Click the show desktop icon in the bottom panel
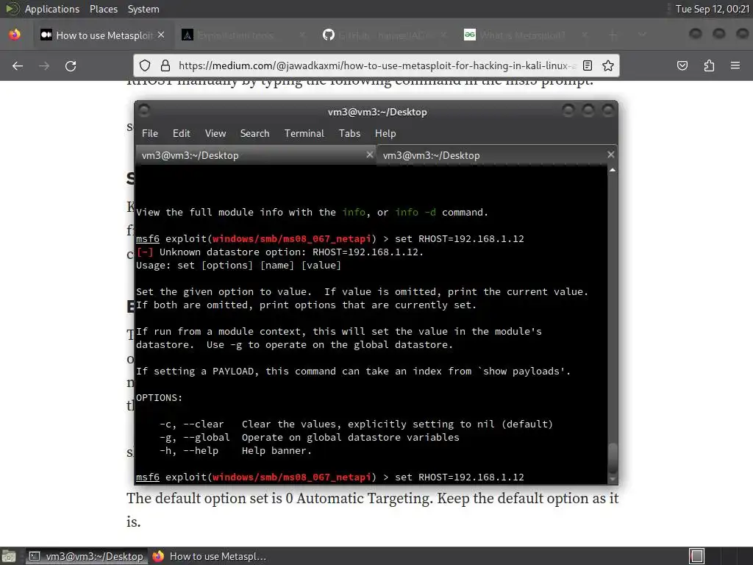The image size is (753, 565). coord(9,556)
